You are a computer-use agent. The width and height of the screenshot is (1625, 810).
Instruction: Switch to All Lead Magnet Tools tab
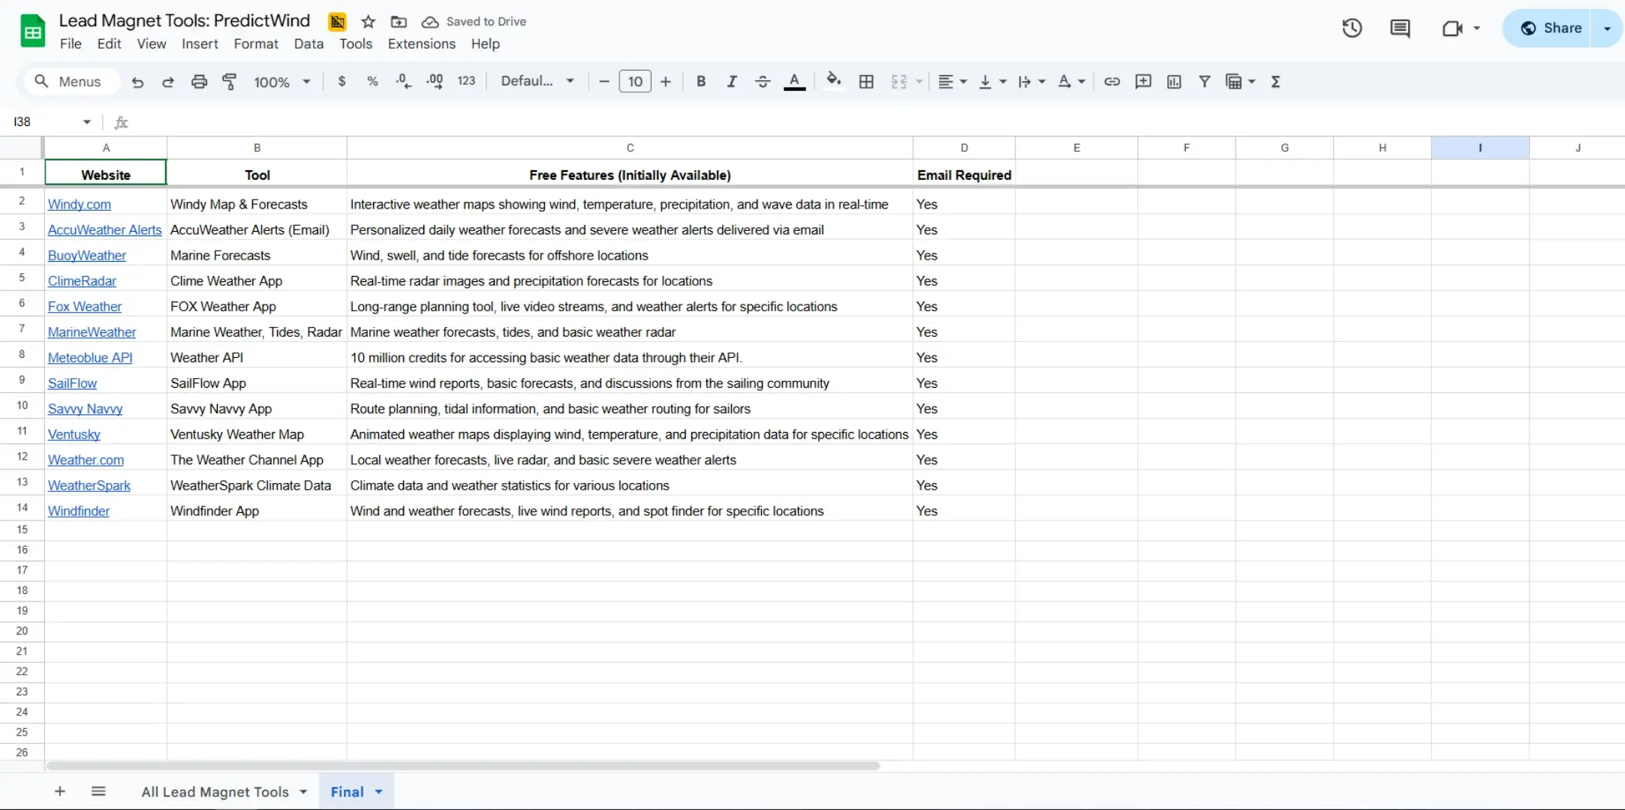(215, 792)
